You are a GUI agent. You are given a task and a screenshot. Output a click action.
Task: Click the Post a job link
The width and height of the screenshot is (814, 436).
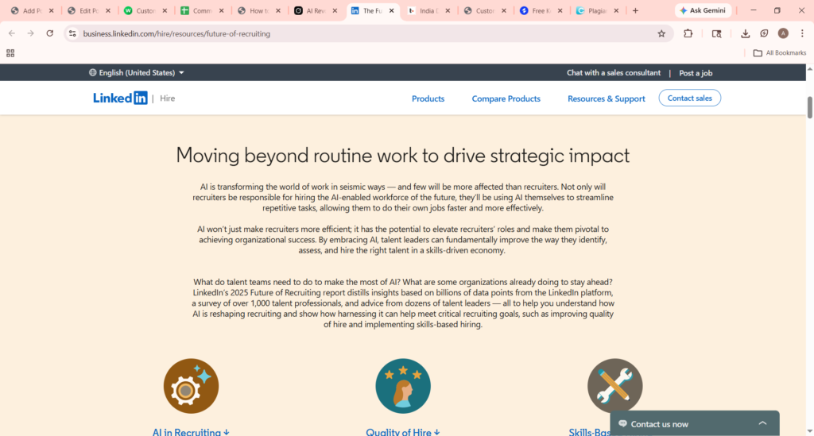[x=696, y=73]
